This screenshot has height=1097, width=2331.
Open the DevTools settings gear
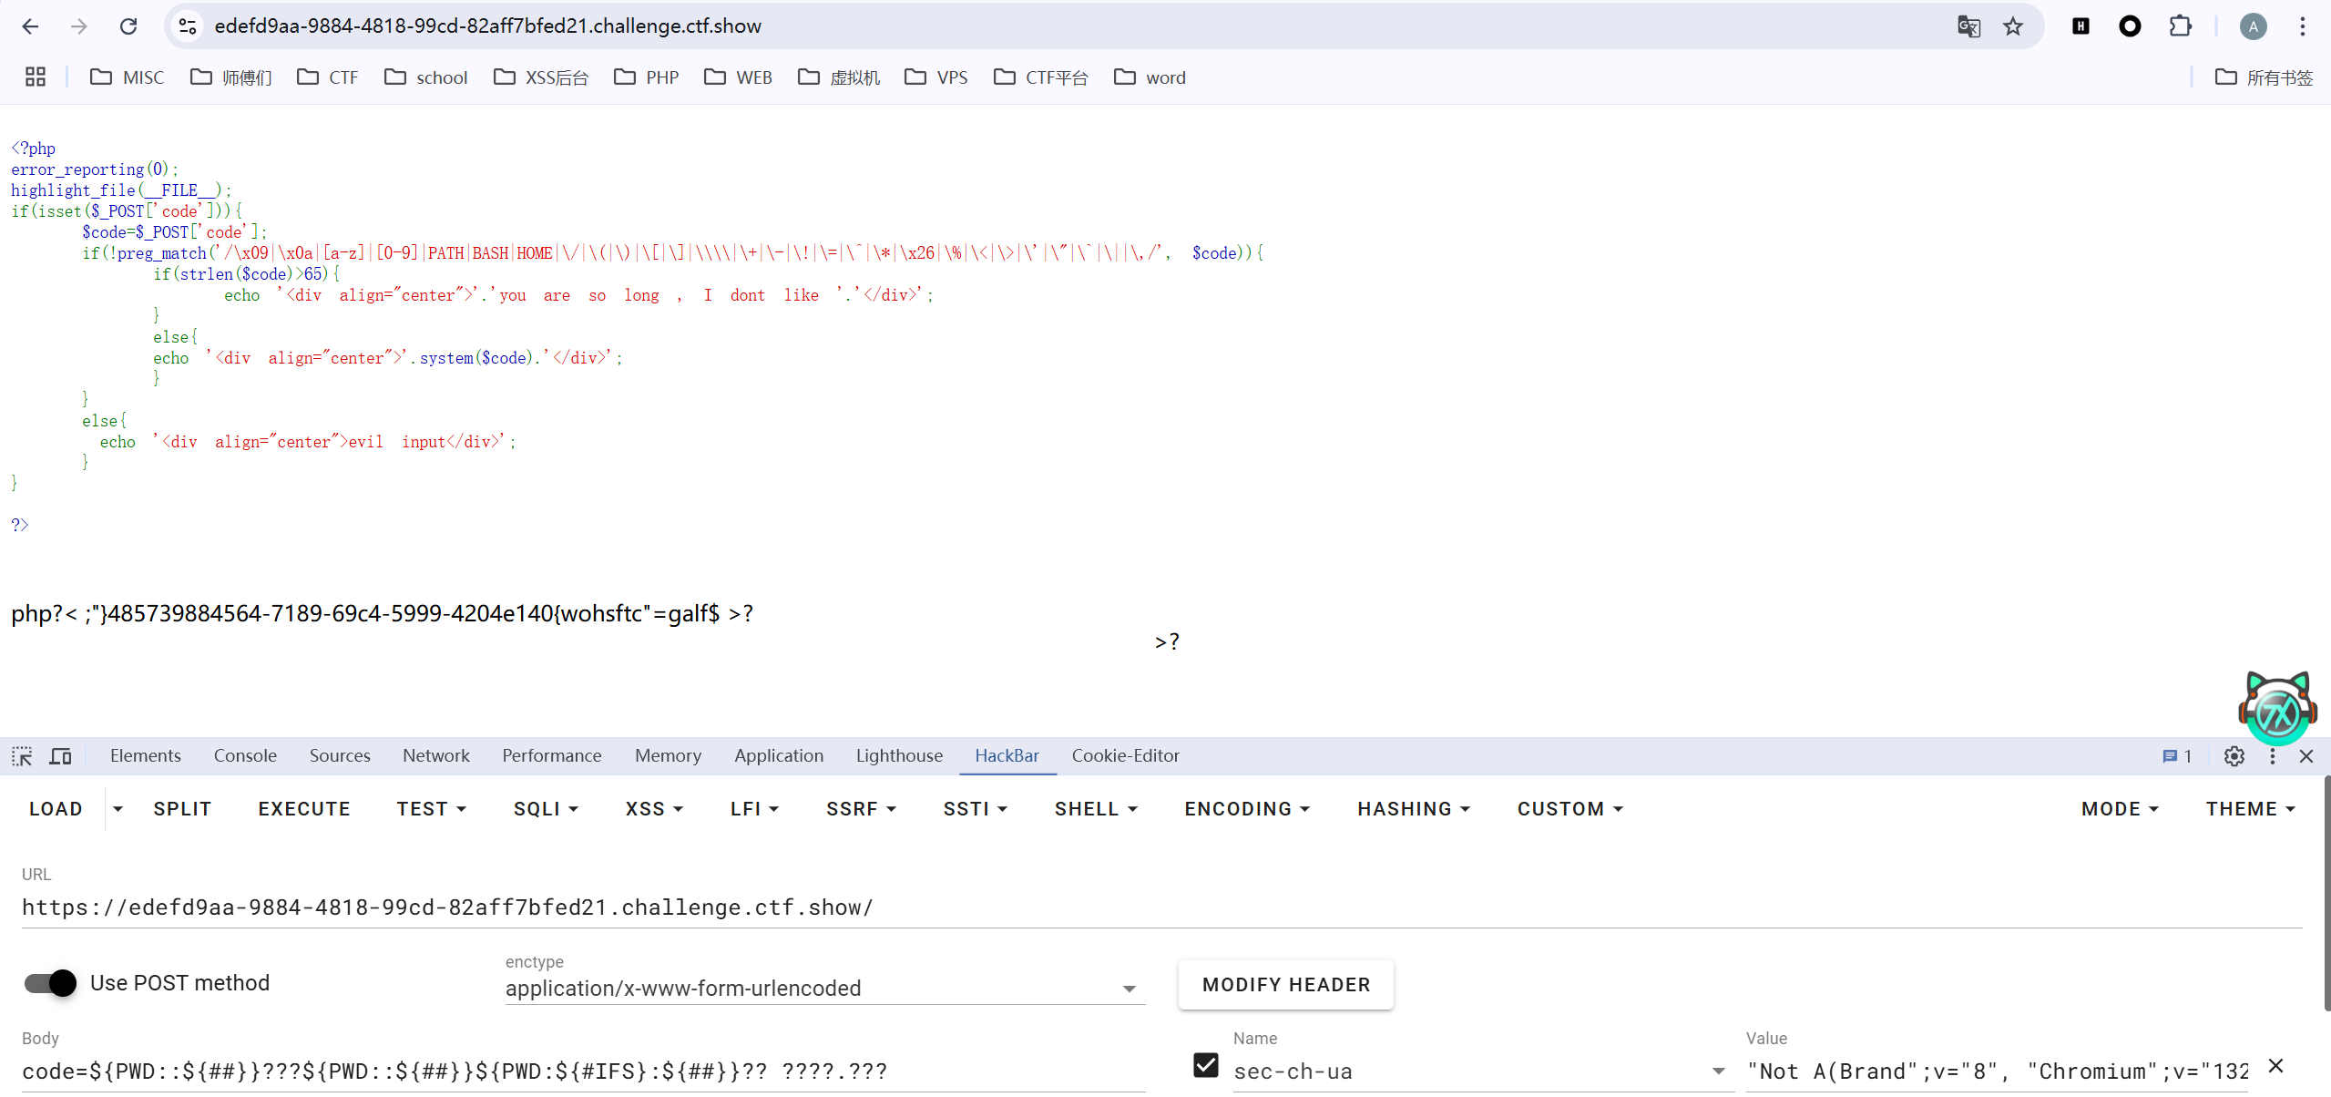(x=2234, y=756)
